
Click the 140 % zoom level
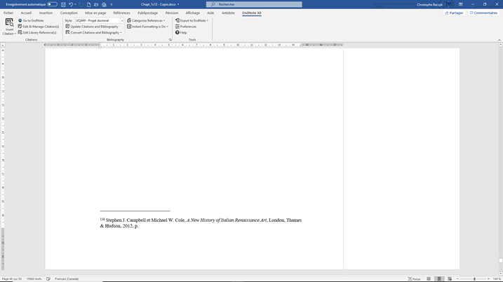click(497, 279)
